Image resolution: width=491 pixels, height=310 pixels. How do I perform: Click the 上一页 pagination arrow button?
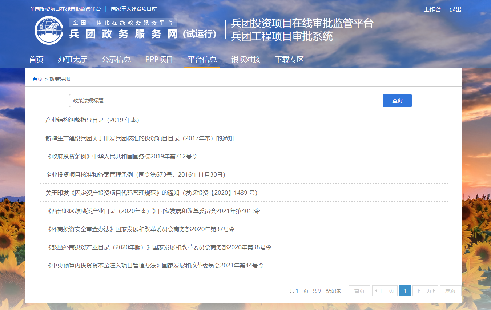coord(385,291)
